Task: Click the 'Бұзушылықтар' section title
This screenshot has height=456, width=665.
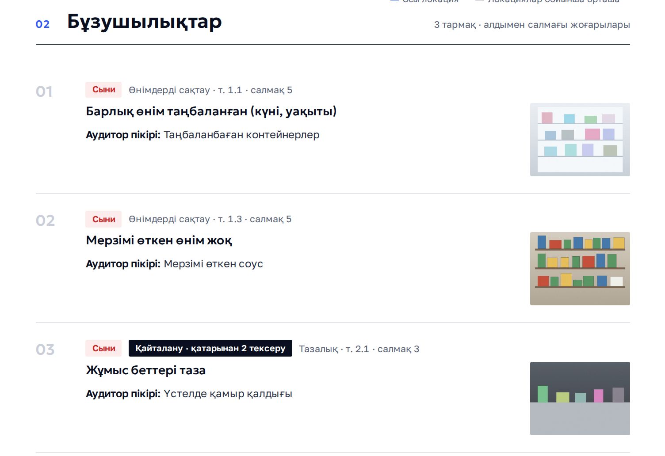Action: [144, 22]
